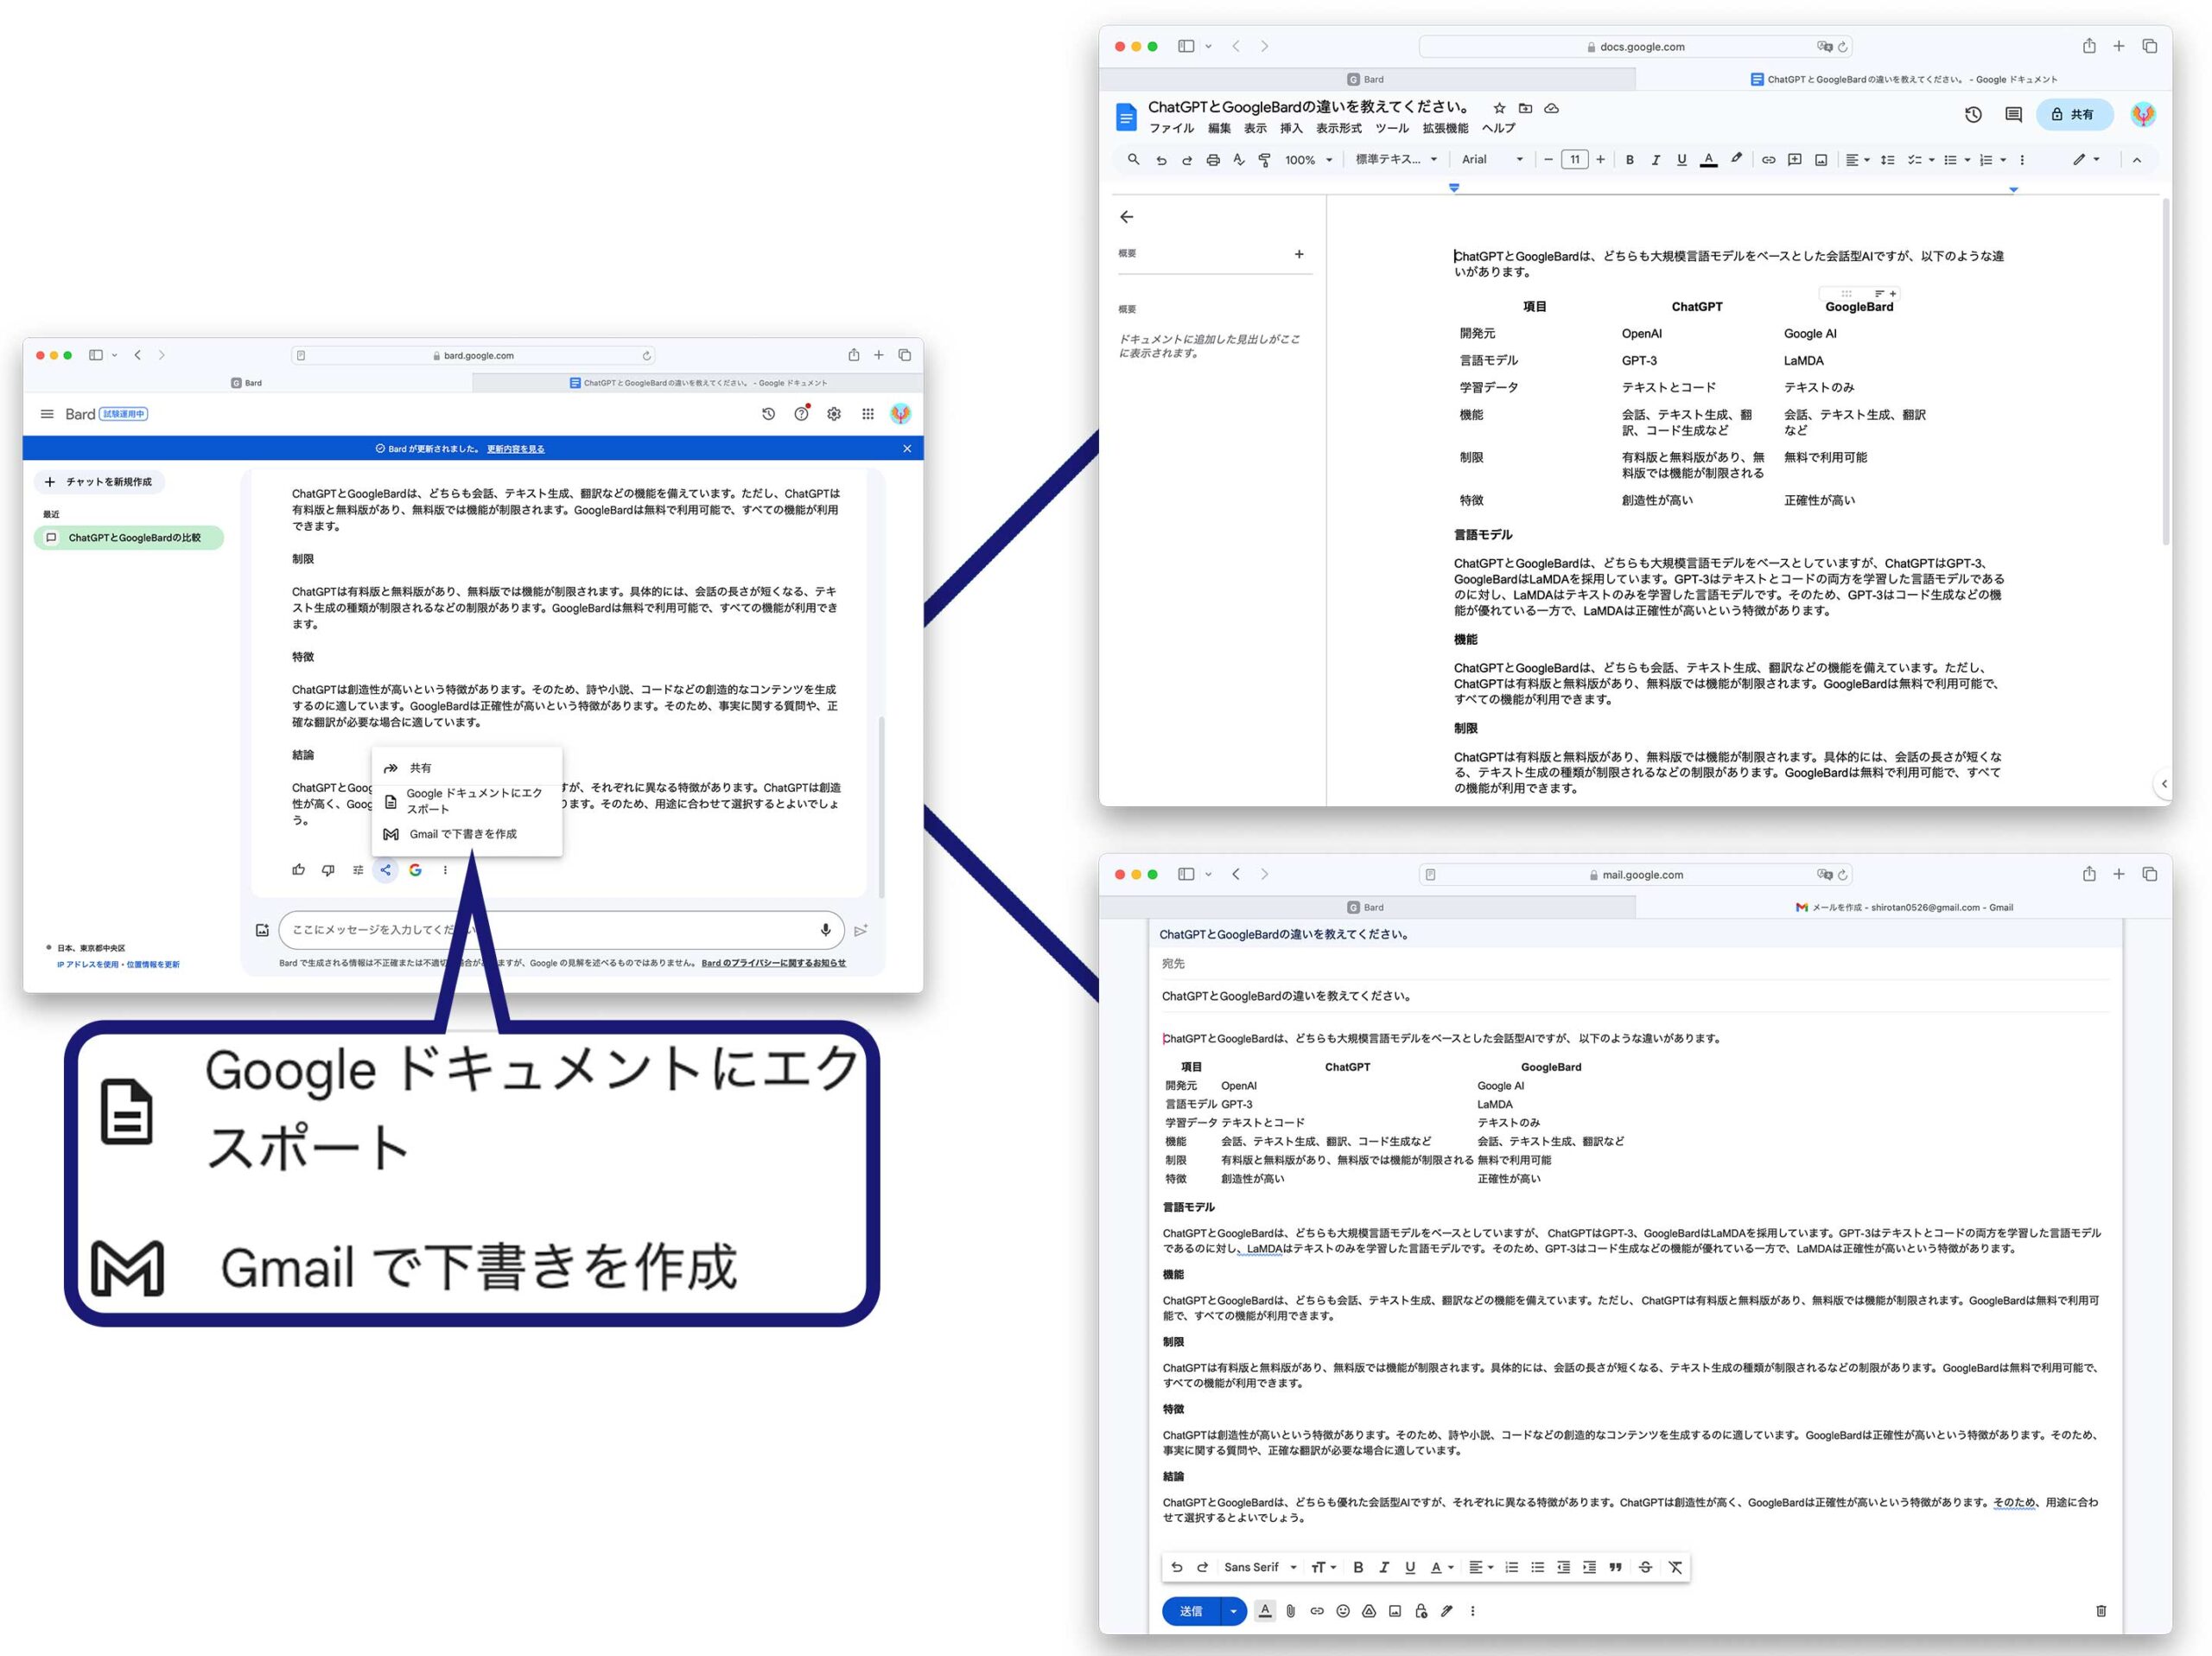Toggle italic in Gmail formatting bar
Image resolution: width=2212 pixels, height=1656 pixels.
pos(1384,1567)
